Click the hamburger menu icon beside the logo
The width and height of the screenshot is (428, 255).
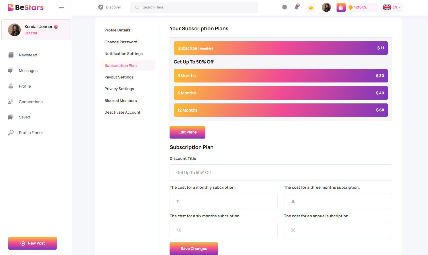[x=61, y=7]
